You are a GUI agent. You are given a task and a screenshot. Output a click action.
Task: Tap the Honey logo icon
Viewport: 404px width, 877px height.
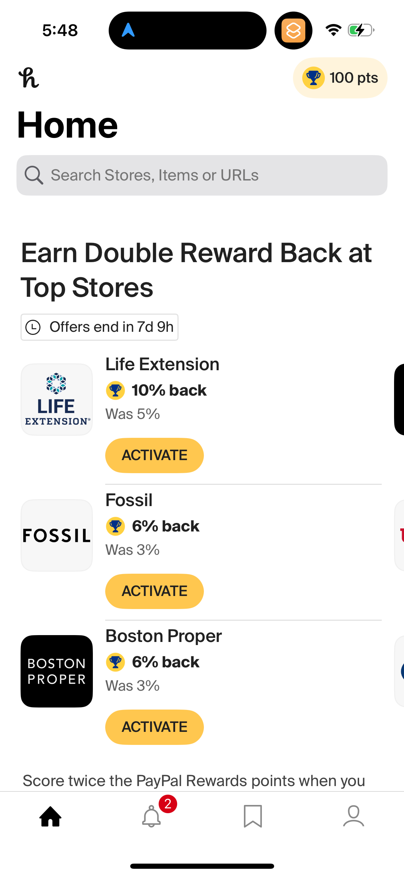(29, 78)
